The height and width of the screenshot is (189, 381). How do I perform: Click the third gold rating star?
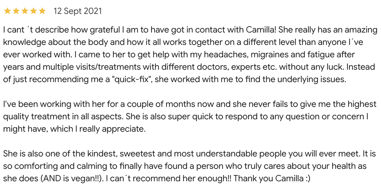(25, 11)
